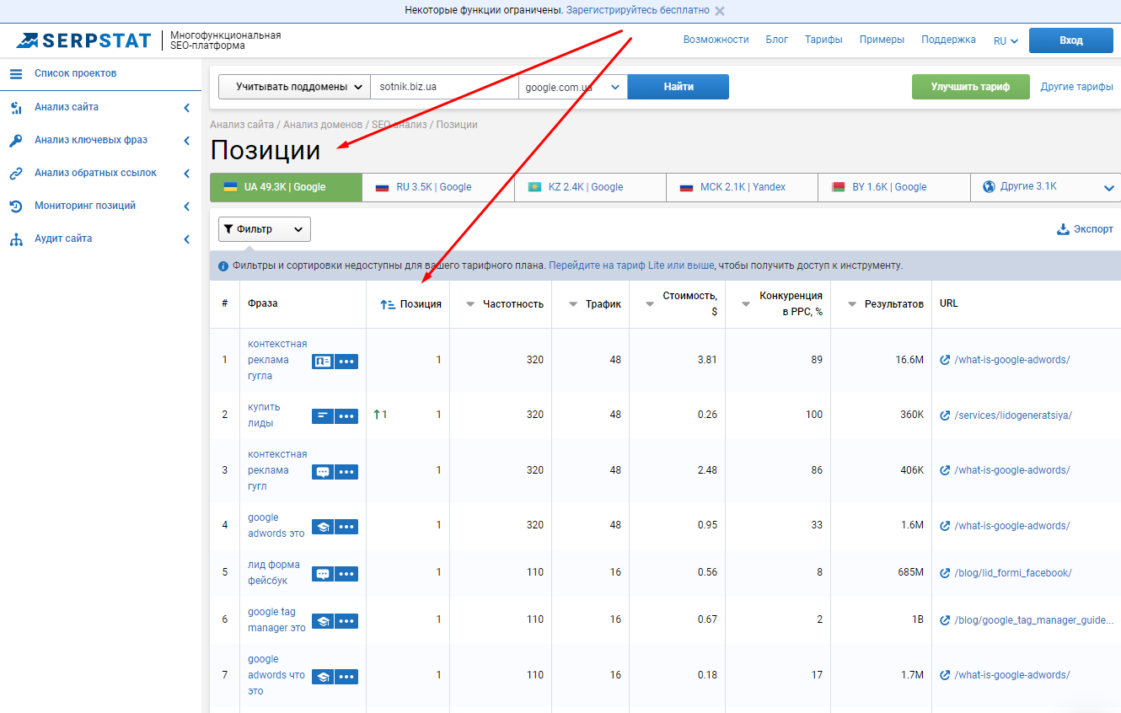The image size is (1121, 713).
Task: Open the Другие тарифы link
Action: point(1077,87)
